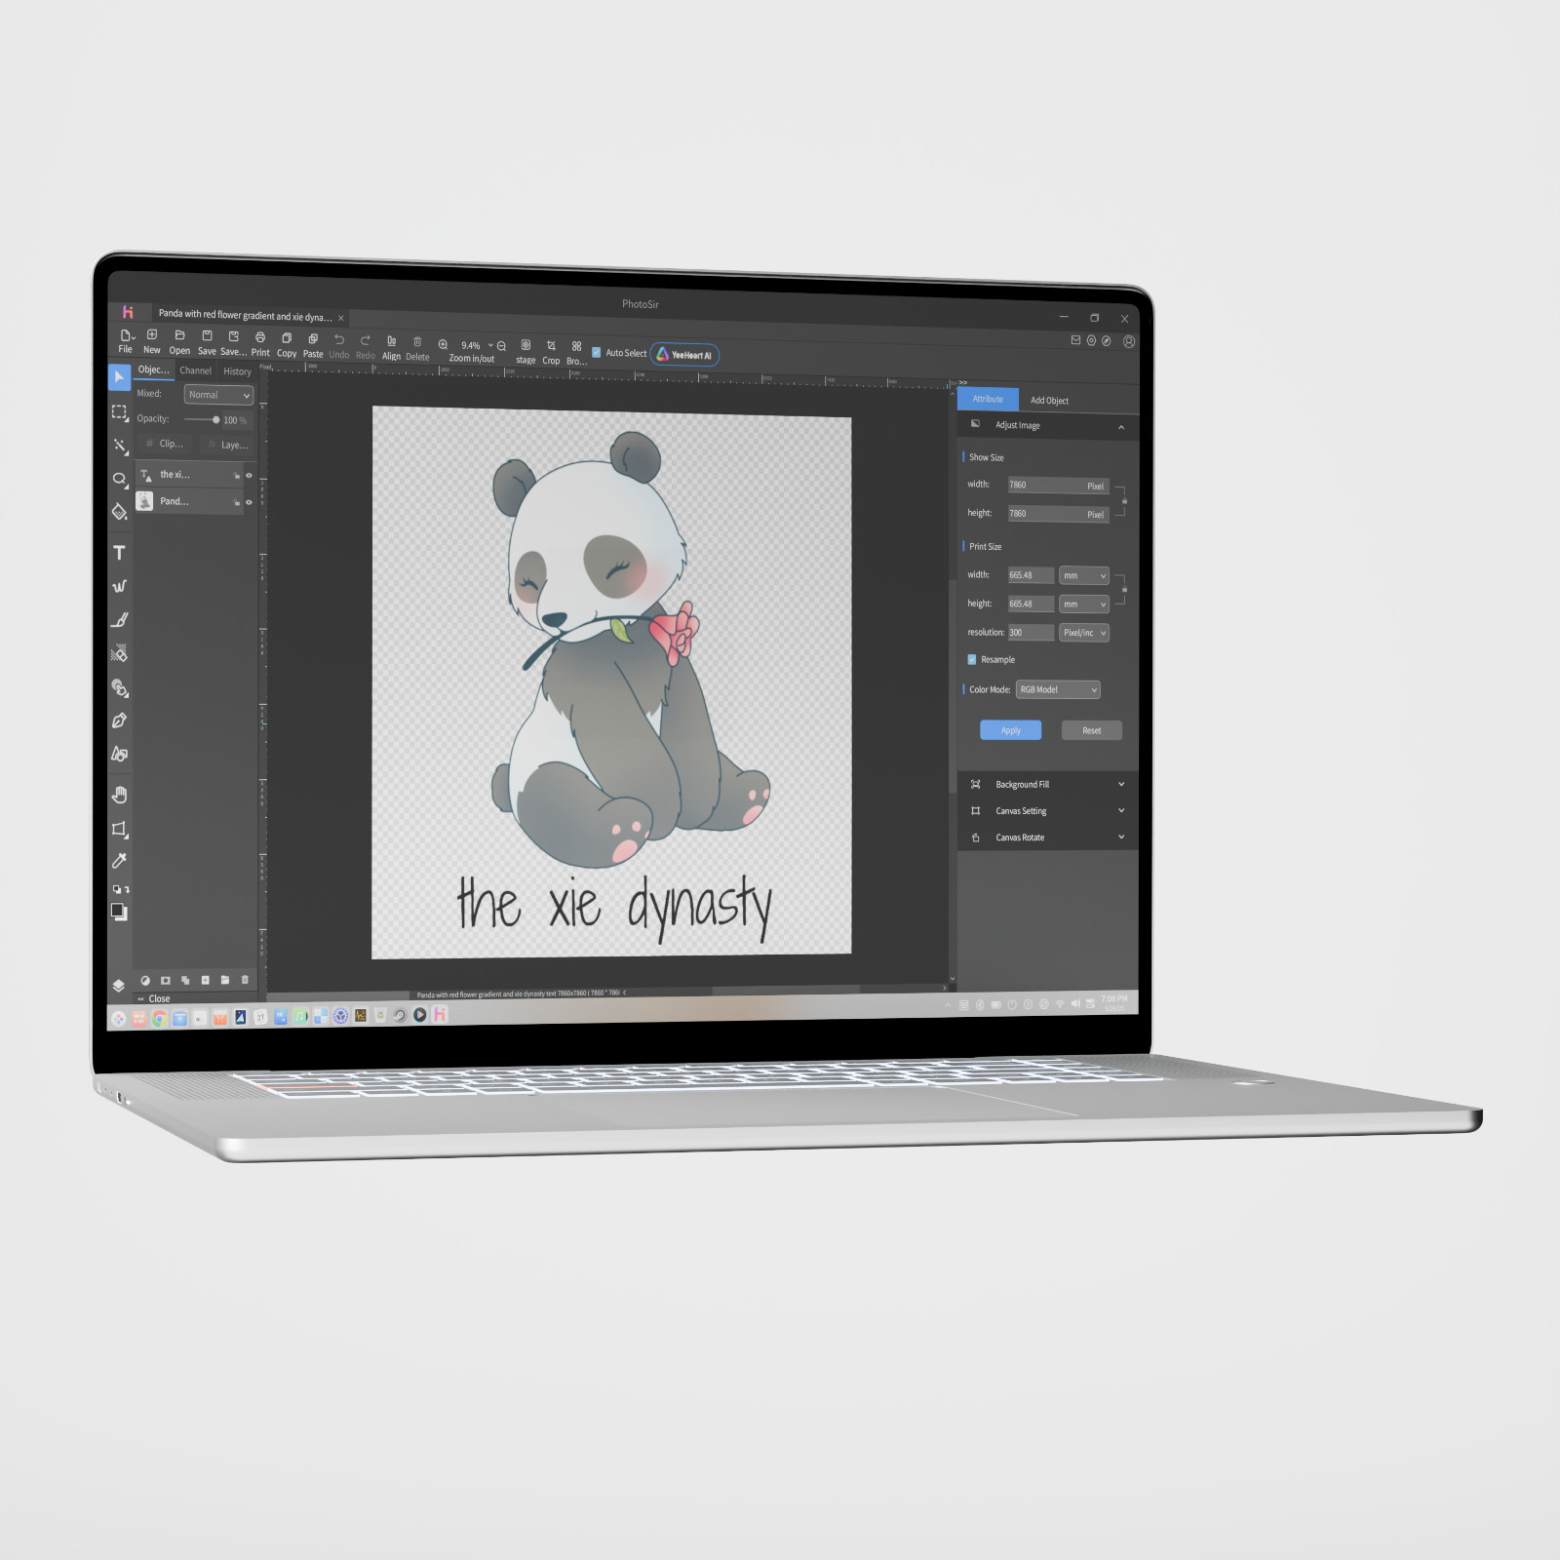Hide the 'the xi...' text layer
Image resolution: width=1560 pixels, height=1560 pixels.
coord(249,475)
